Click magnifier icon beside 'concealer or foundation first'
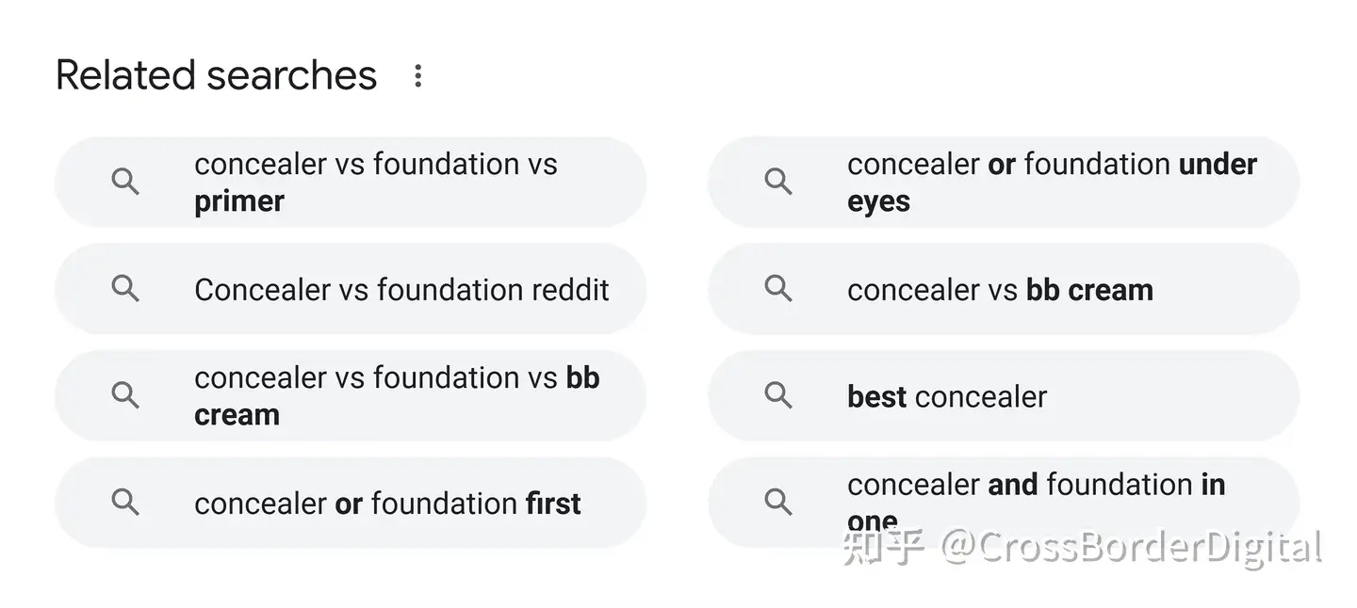Image resolution: width=1357 pixels, height=608 pixels. pos(125,502)
